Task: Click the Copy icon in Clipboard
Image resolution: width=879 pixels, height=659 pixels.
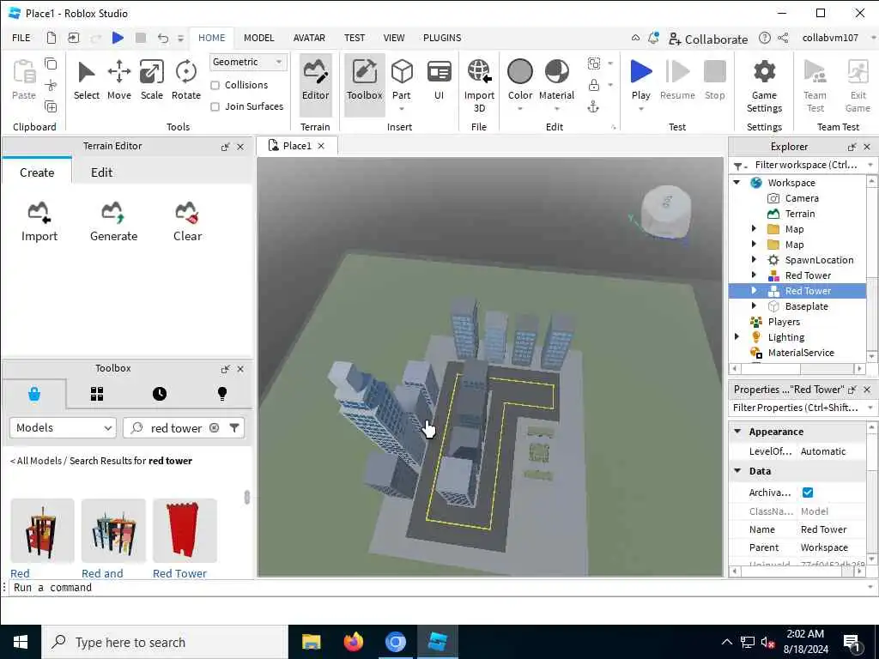Action: [x=51, y=63]
